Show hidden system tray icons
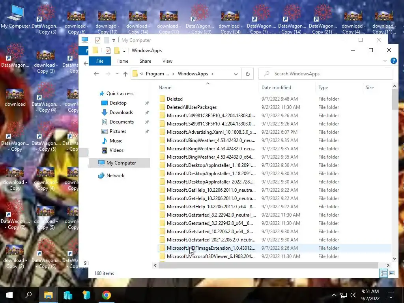 (334, 295)
